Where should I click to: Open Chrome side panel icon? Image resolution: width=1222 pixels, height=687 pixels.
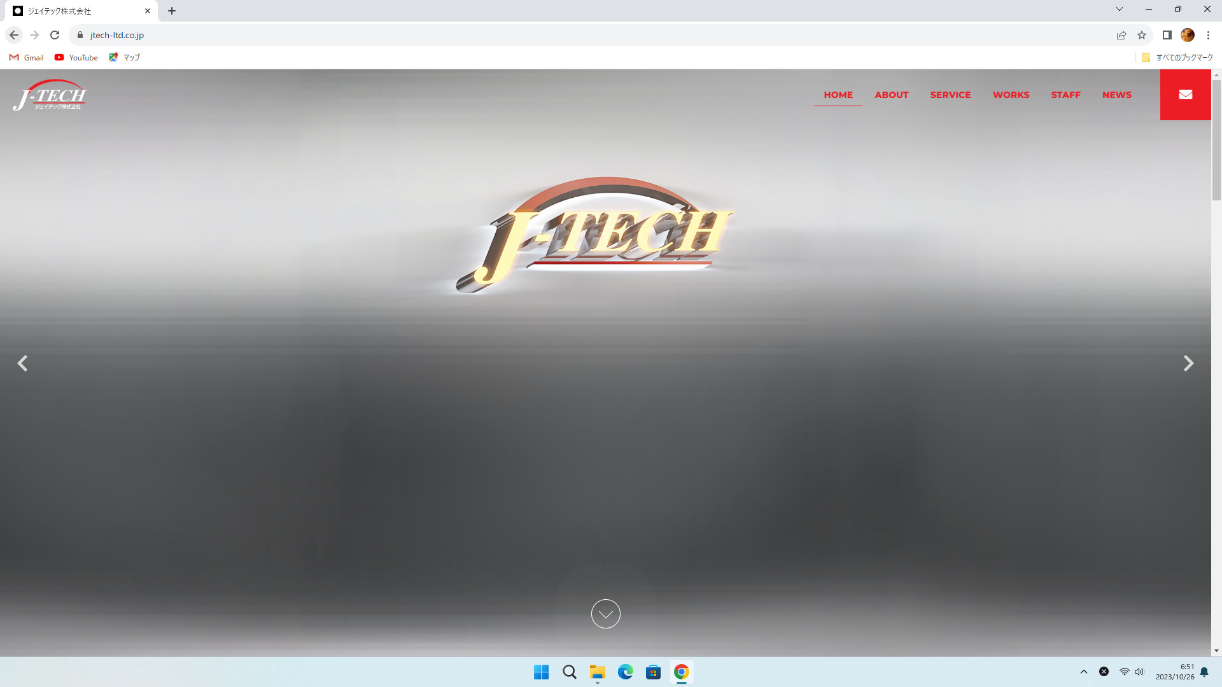point(1167,35)
